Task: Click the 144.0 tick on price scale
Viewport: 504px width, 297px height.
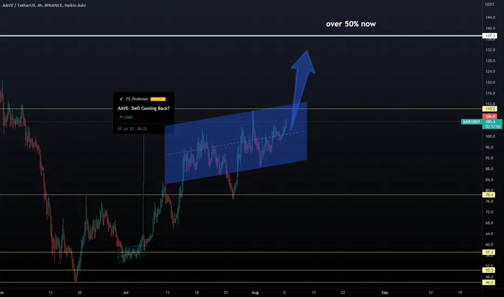Action: pyautogui.click(x=490, y=17)
